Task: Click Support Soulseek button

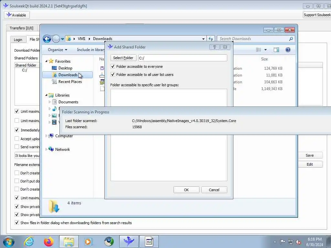Action: [317, 15]
